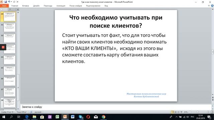Viewport: 214px width, 120px height.
Task: Open the Windows Start menu
Action: click(4, 117)
